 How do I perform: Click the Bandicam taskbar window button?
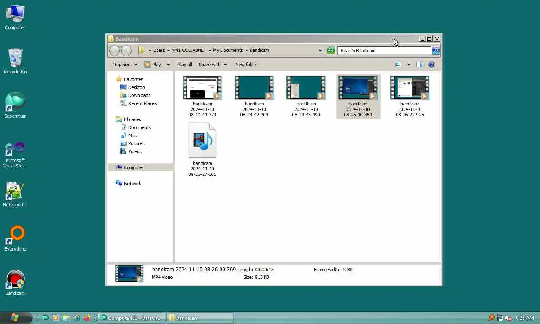[x=200, y=318]
